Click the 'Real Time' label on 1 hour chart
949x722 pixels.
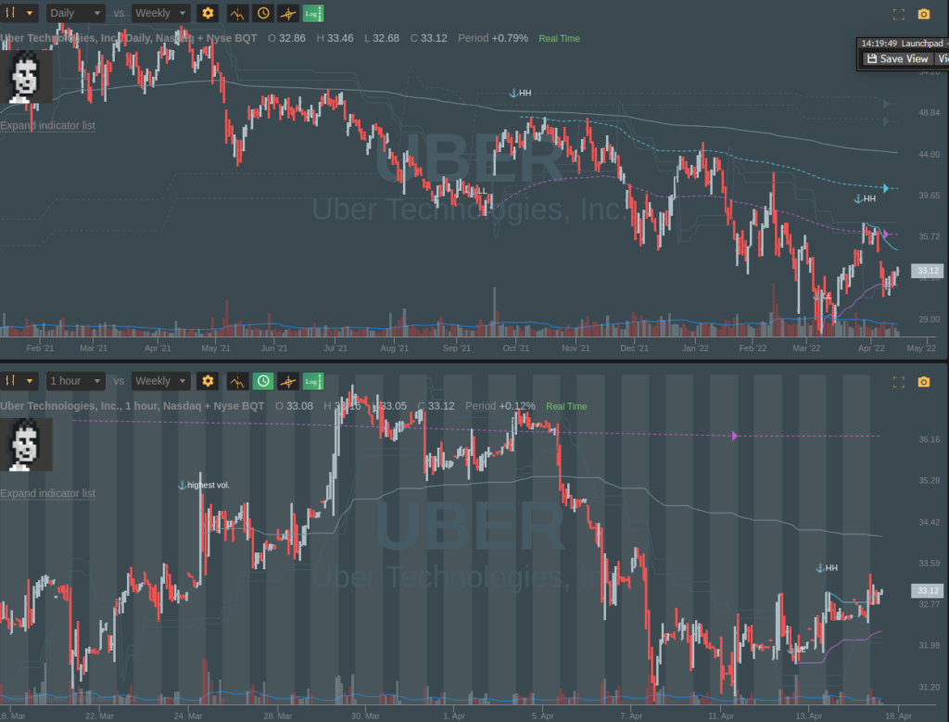(x=566, y=406)
